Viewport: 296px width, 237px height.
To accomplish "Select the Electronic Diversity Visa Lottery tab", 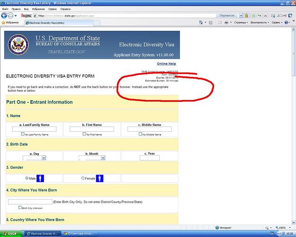I will tap(59, 23).
